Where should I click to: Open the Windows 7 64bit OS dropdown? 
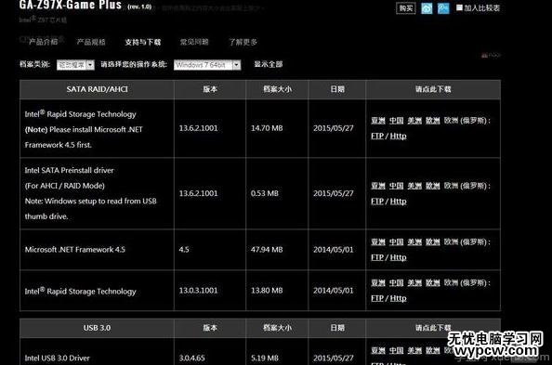pos(207,65)
